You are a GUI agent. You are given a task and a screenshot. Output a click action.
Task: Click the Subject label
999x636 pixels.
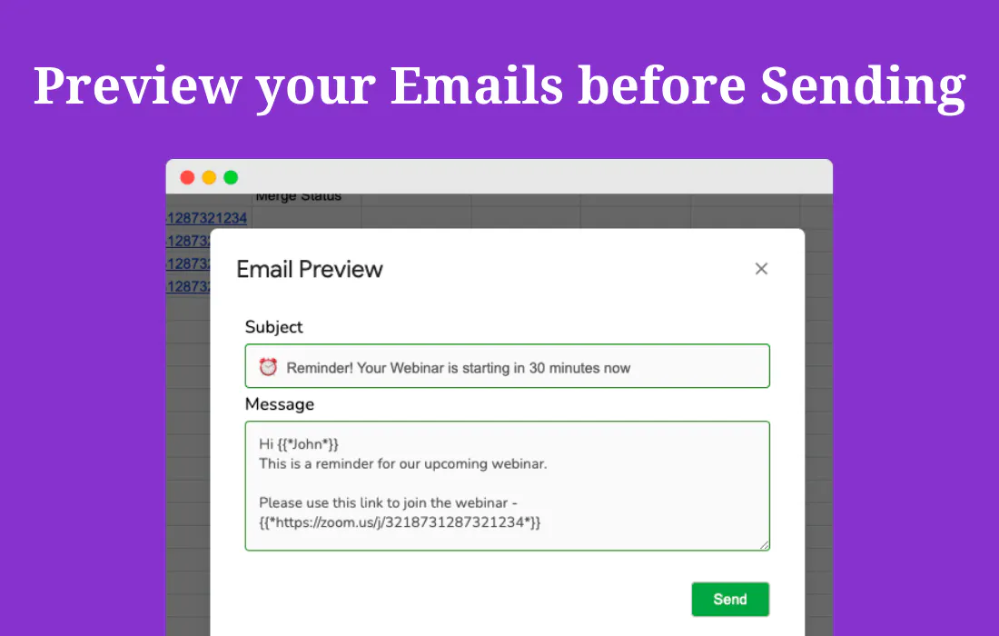click(274, 327)
